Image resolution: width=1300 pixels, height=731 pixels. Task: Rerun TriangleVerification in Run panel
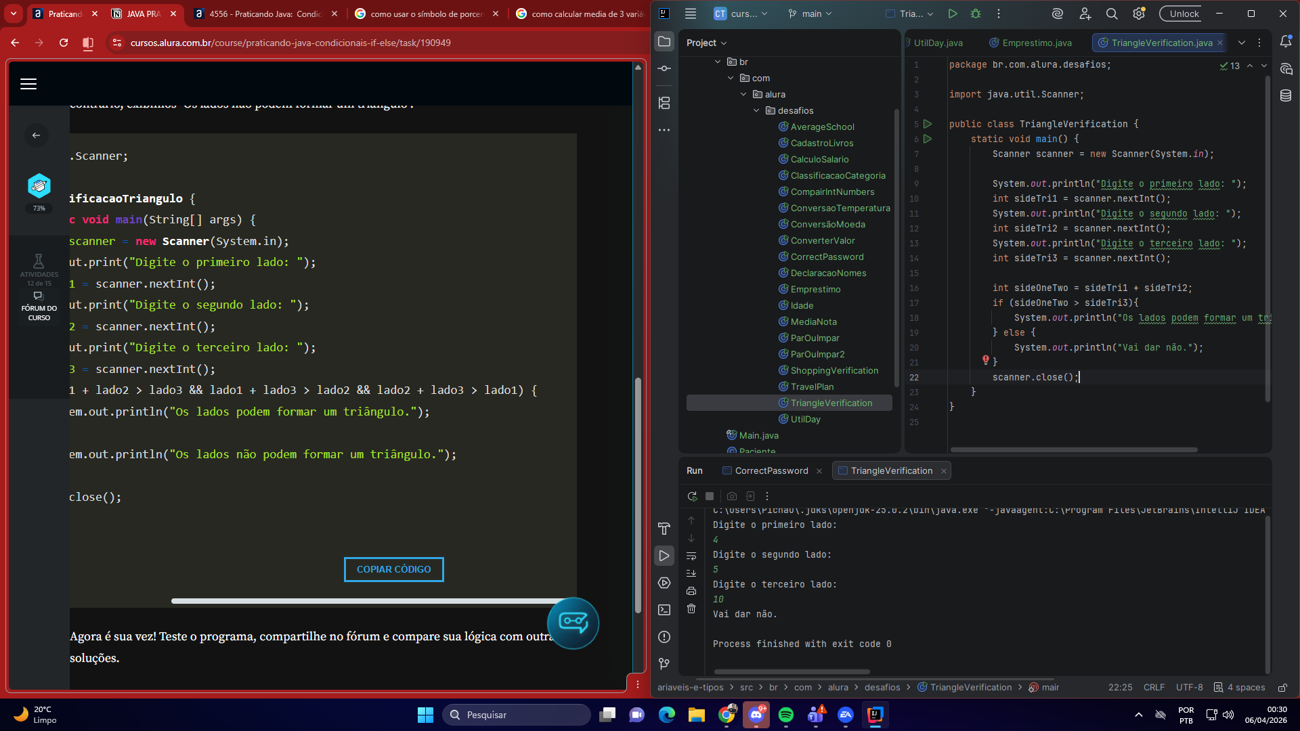pos(692,496)
